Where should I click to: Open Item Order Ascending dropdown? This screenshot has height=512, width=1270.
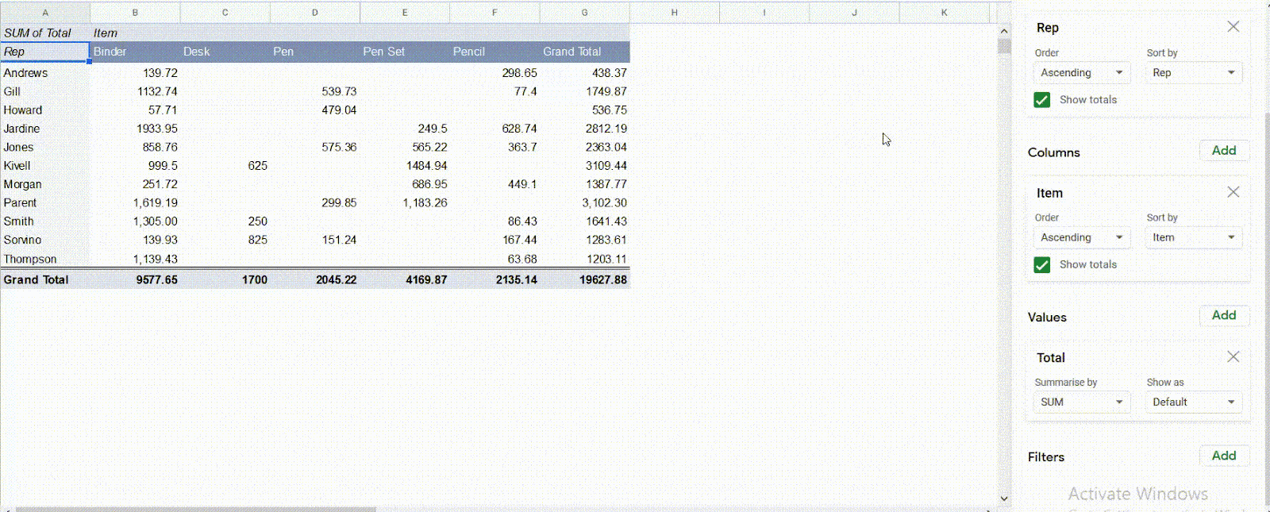pos(1082,237)
